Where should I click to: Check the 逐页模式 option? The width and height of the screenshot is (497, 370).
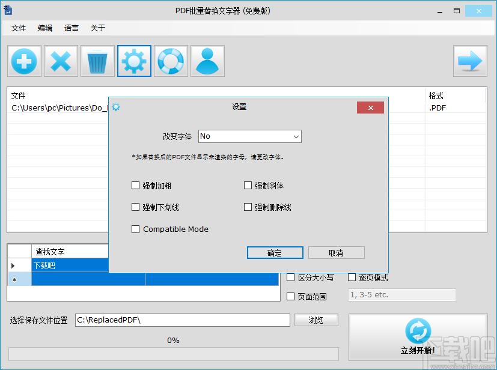tap(352, 277)
